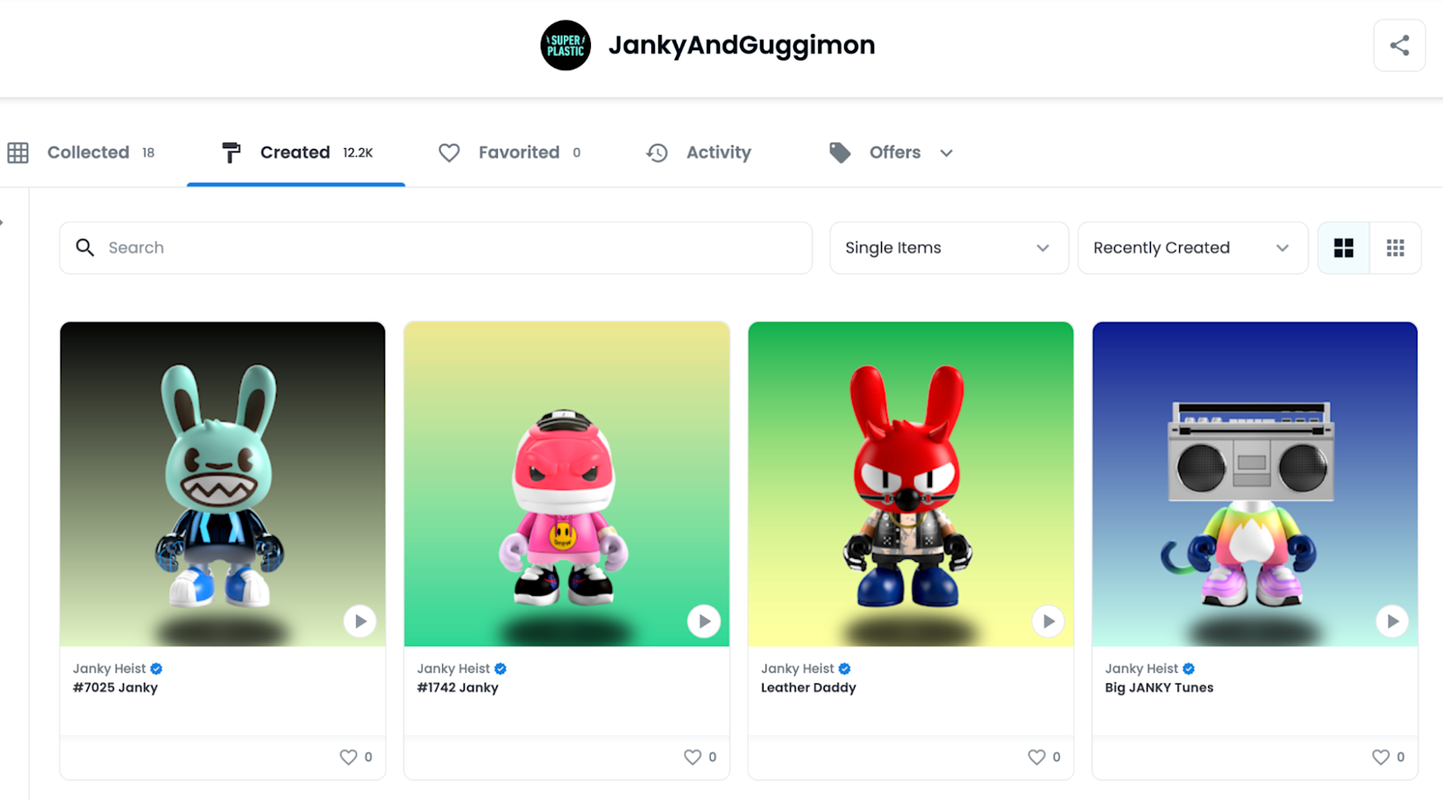The height and width of the screenshot is (800, 1443).
Task: Open Janky Heist collection link on #1742 card
Action: coord(453,669)
